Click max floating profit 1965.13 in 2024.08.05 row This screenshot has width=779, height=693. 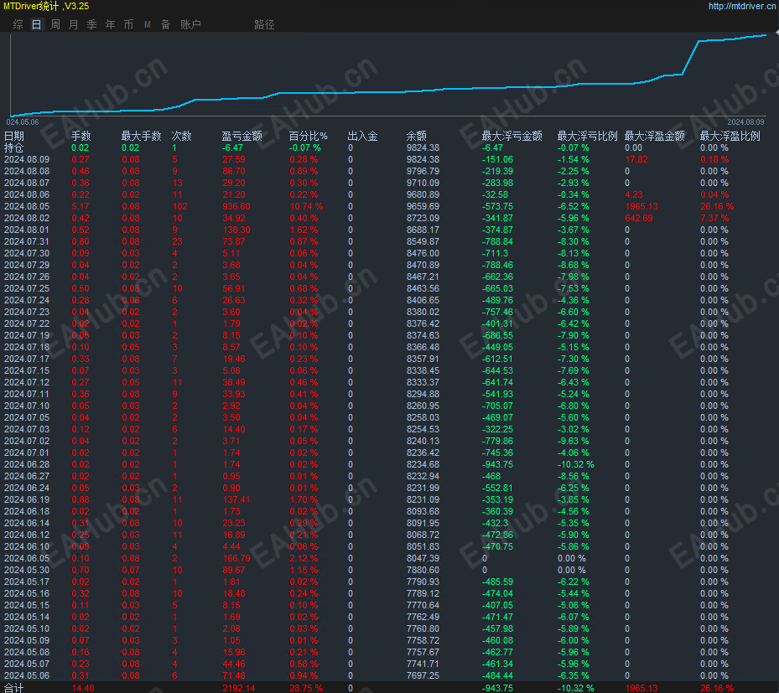(641, 206)
